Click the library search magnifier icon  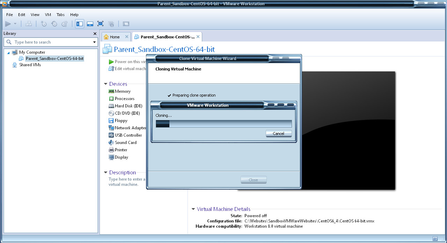[x=9, y=42]
